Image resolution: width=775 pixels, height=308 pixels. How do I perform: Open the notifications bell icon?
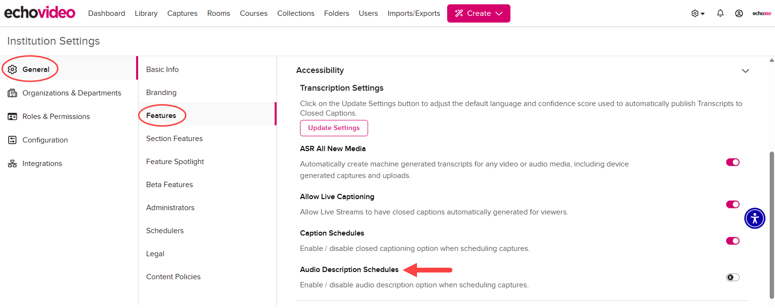tap(720, 13)
